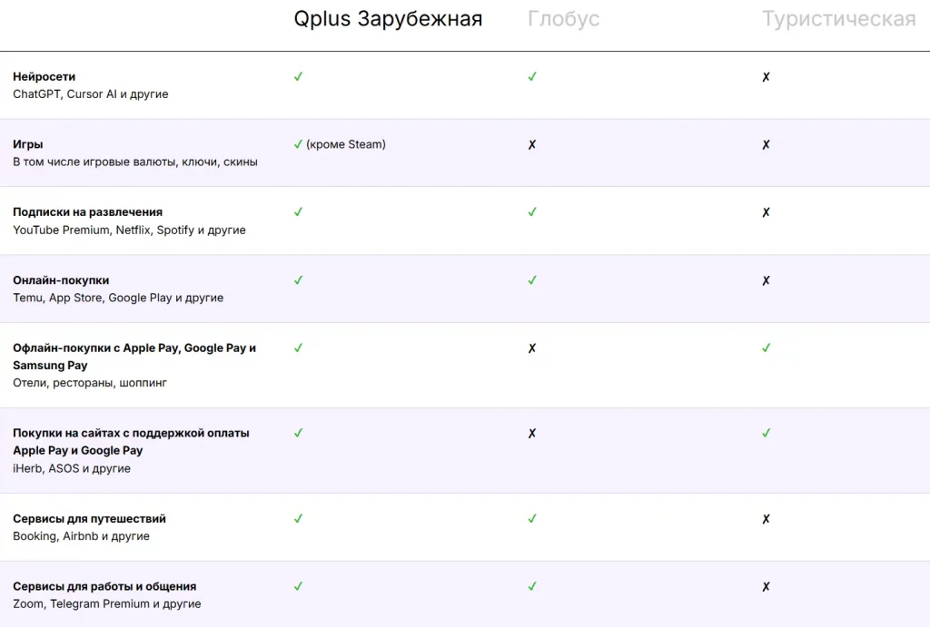This screenshot has width=930, height=627.
Task: Click the Нейросети row heading
Action: pos(45,77)
